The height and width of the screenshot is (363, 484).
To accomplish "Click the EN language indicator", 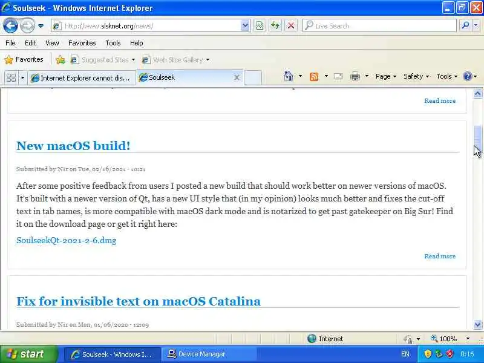I will tap(405, 354).
